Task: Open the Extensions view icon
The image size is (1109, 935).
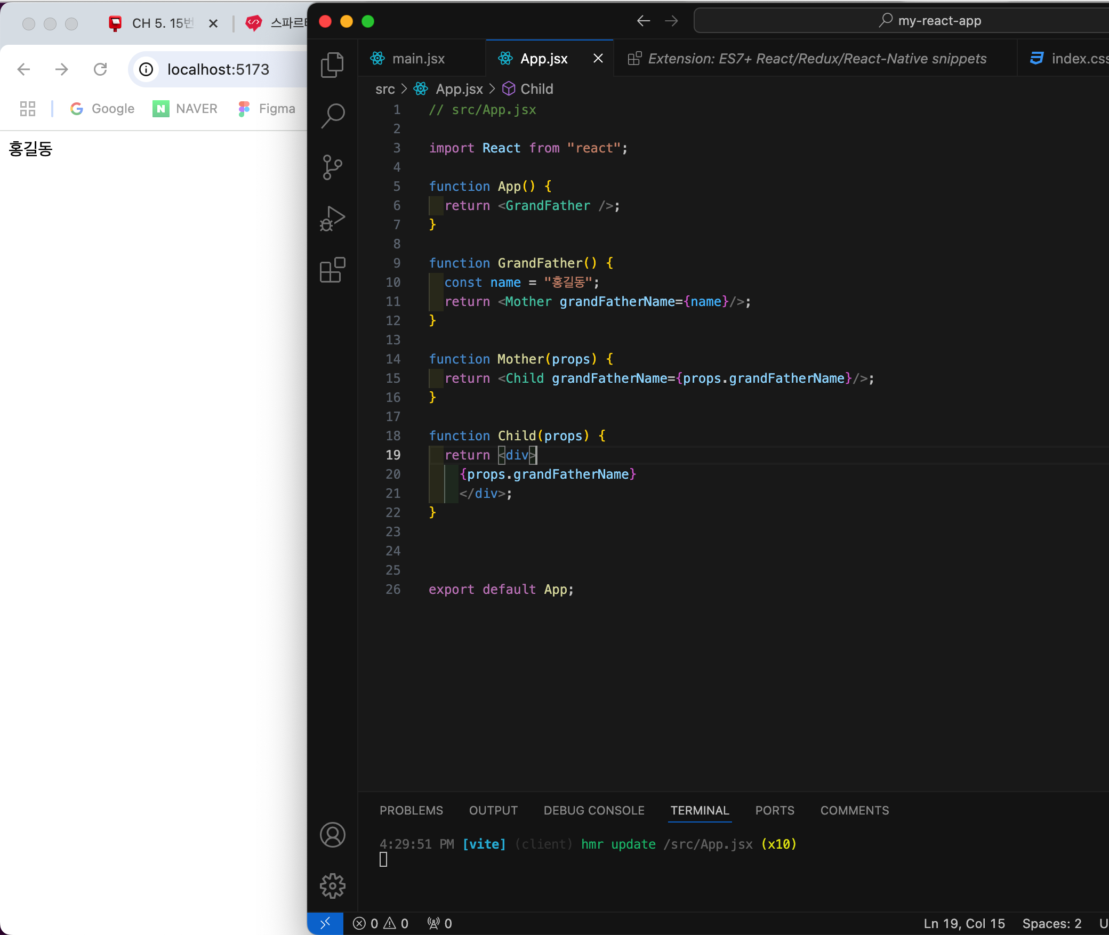Action: click(x=332, y=270)
